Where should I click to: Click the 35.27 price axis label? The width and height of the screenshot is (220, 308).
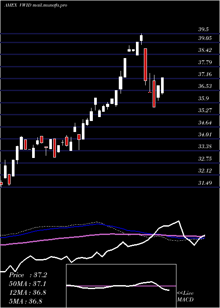tap(205, 110)
